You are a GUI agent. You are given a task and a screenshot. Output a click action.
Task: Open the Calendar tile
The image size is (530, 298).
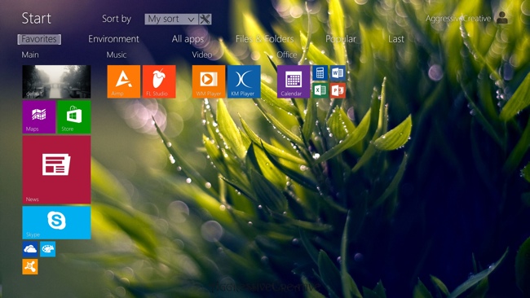(x=294, y=81)
